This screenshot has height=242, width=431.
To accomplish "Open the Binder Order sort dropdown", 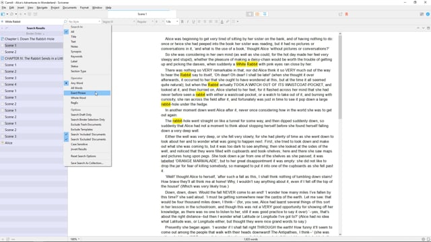I will click(35, 34).
